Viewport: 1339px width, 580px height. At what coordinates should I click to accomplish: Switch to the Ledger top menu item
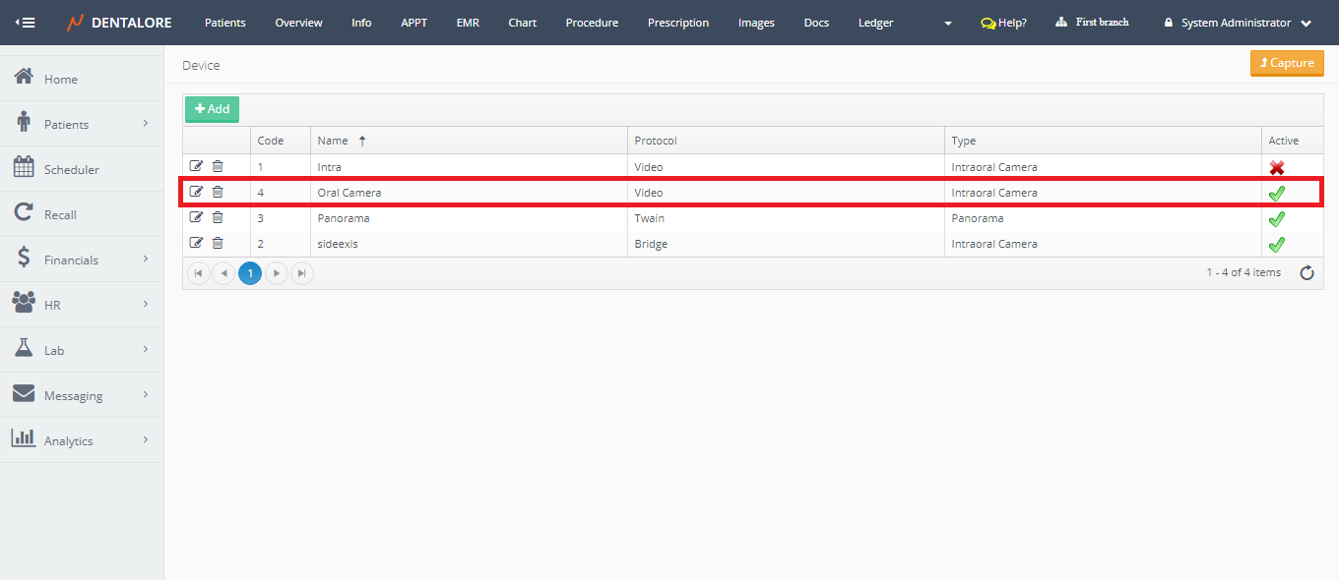(875, 23)
